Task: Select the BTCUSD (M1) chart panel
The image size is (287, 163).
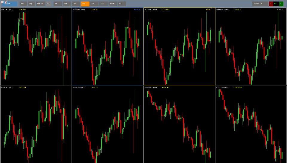Action: (x=251, y=124)
